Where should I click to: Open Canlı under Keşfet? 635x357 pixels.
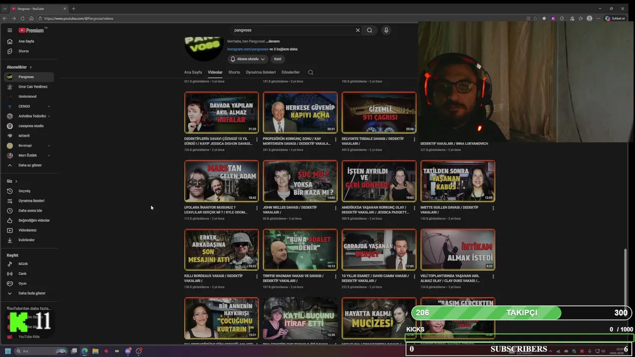29,274
